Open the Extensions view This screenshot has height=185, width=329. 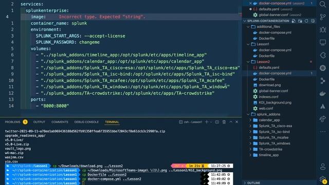323,55
